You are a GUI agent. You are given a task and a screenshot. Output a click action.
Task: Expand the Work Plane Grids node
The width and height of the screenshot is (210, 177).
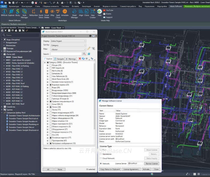[x=47, y=79]
